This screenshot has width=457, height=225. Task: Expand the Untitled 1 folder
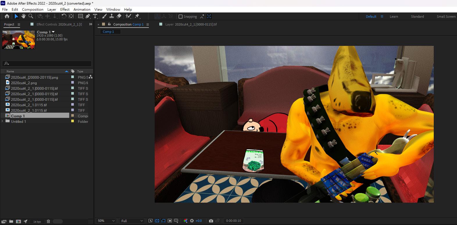(x=3, y=121)
